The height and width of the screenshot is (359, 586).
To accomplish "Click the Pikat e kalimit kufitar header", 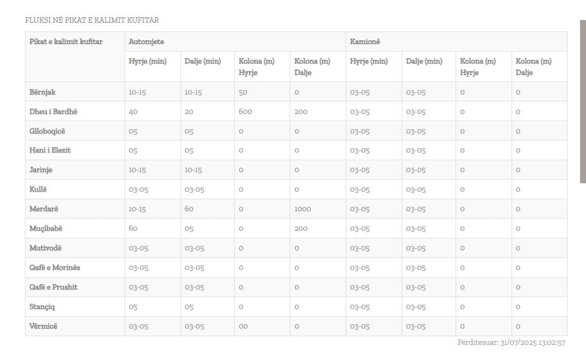I will point(66,42).
